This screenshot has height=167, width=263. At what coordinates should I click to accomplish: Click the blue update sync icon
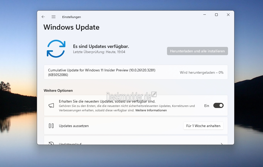click(56, 49)
